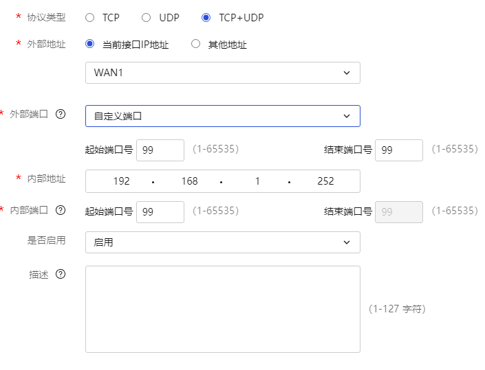Click the third IP octet field
Screen dimensions: 485x370
pyautogui.click(x=257, y=181)
